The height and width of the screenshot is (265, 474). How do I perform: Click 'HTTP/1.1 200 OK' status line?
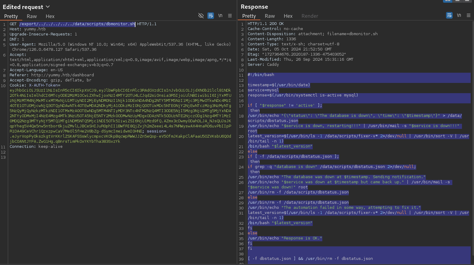tap(266, 24)
